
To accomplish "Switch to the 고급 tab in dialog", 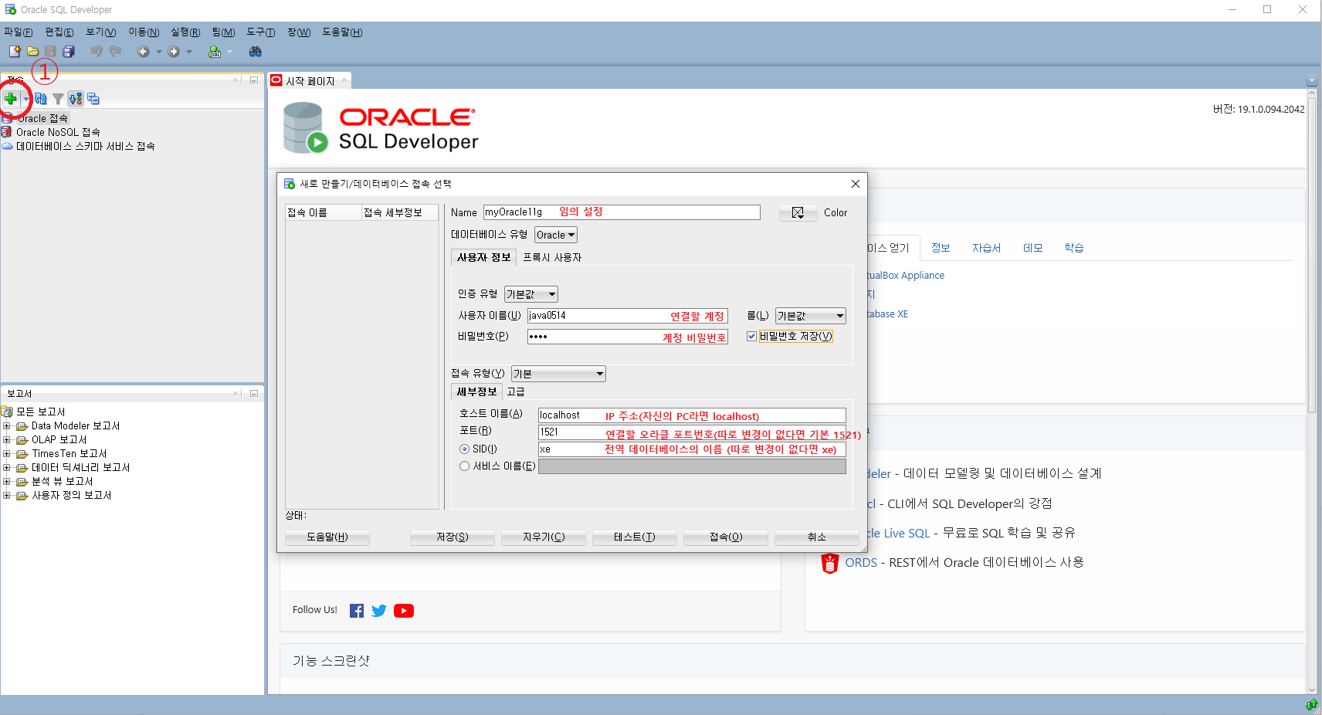I will coord(516,391).
